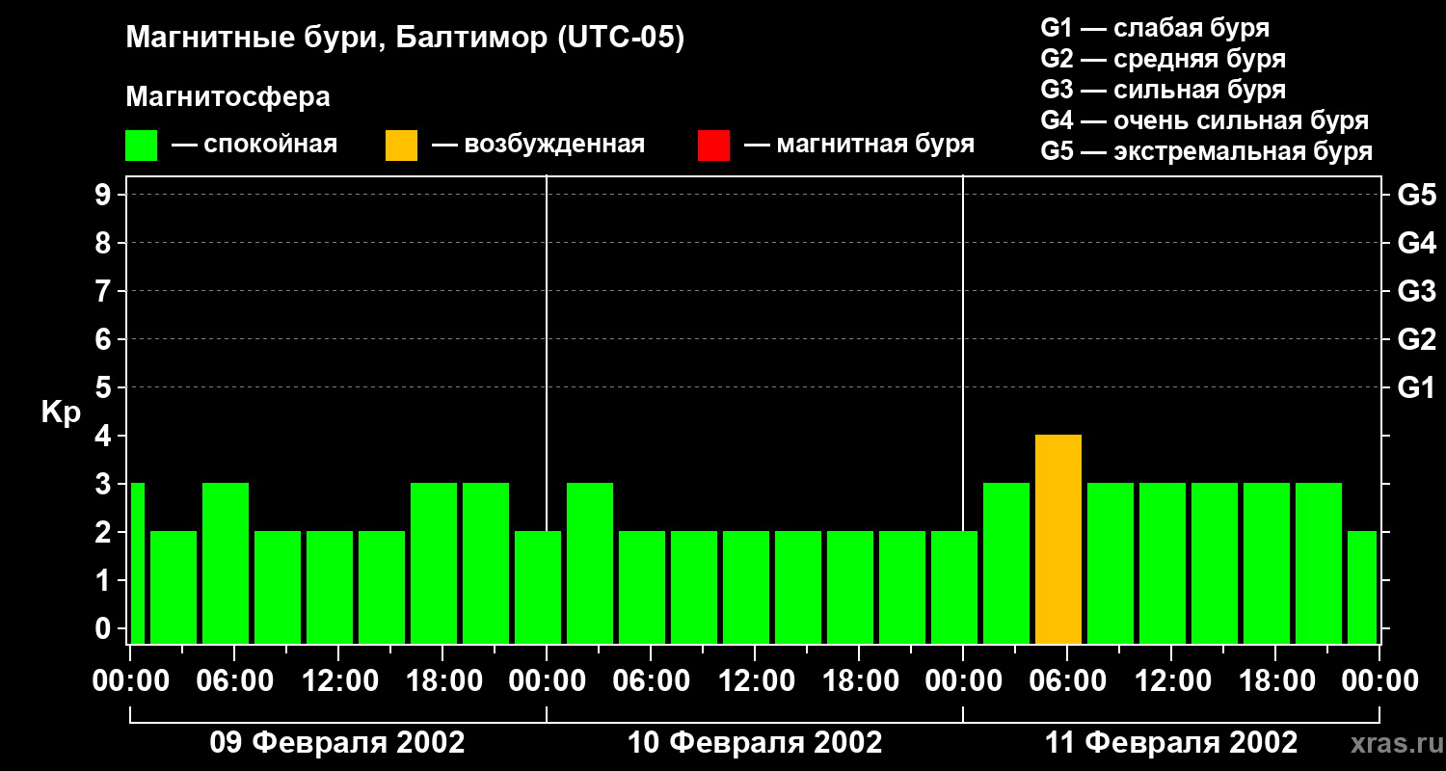Click the '— возбужденная' legend label
Screen dimensions: 1446x771
click(538, 145)
